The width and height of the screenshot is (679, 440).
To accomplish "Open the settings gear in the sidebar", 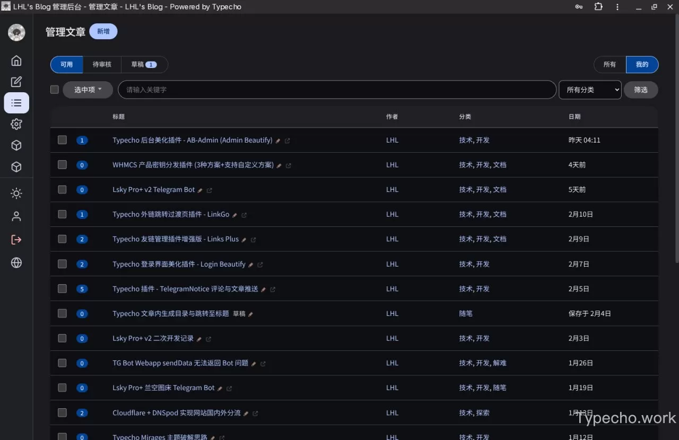I will pos(16,124).
